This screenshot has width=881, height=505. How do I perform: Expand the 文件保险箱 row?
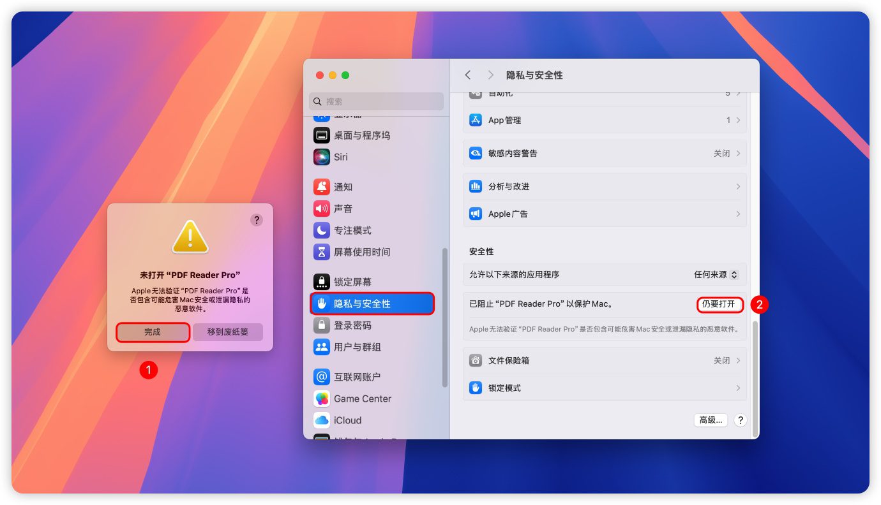click(604, 361)
